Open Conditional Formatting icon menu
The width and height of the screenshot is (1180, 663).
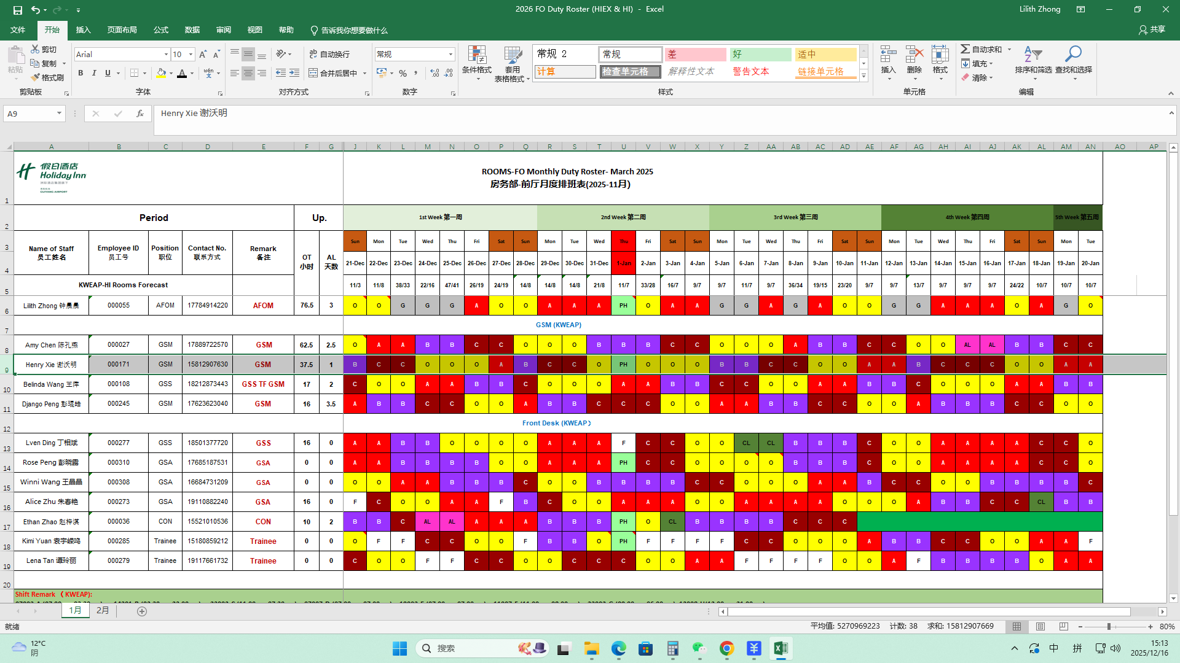point(477,56)
